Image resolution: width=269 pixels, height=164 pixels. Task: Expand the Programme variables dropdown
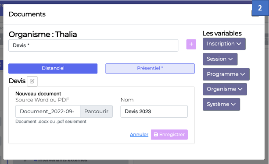226,74
